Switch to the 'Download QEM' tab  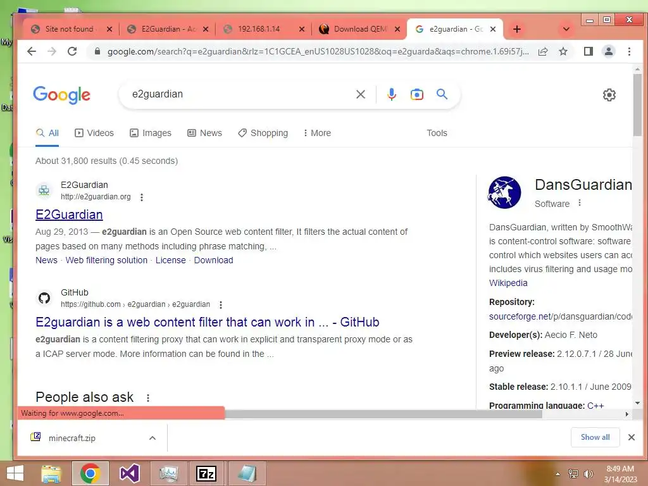point(358,29)
